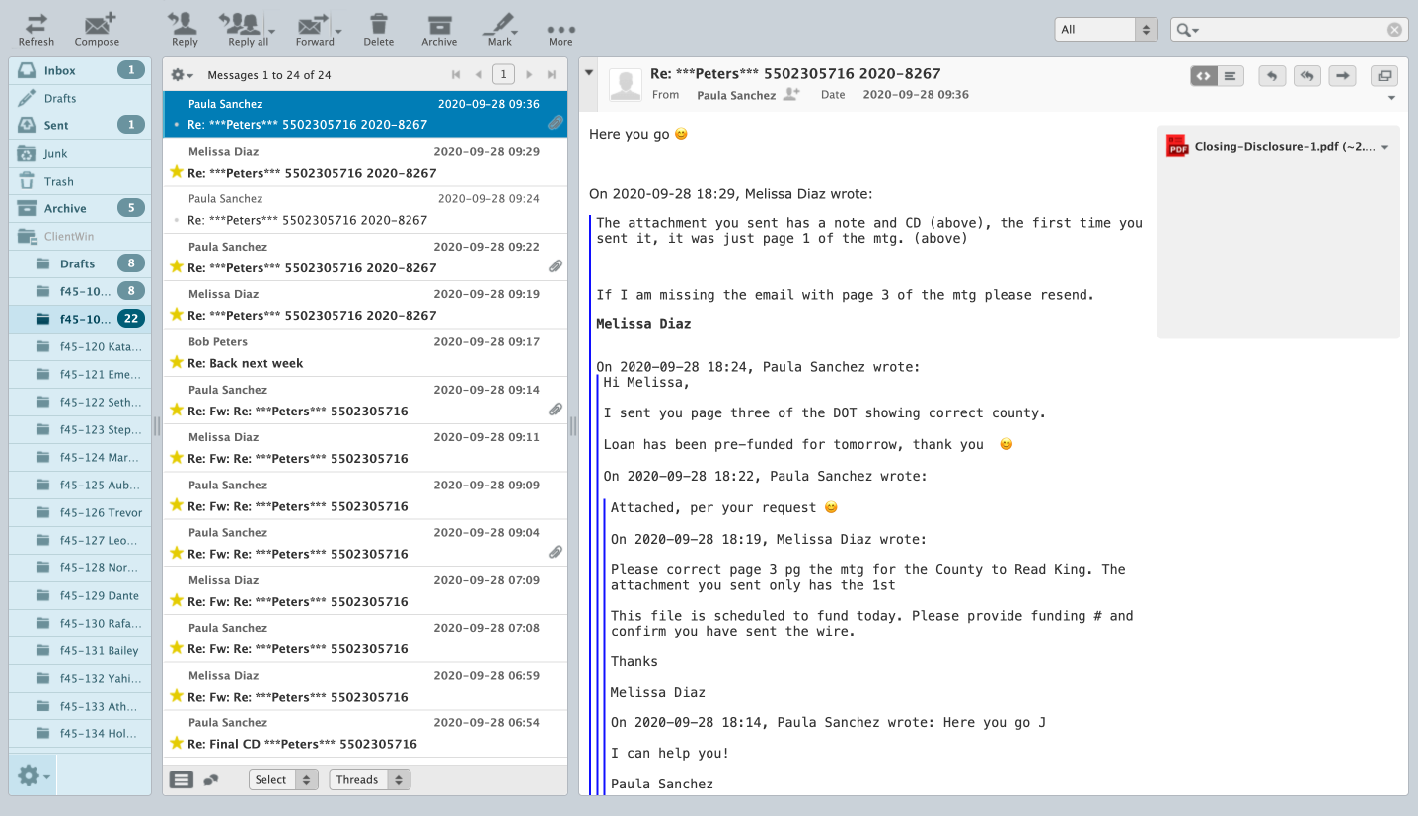Go to next page of messages

(530, 75)
